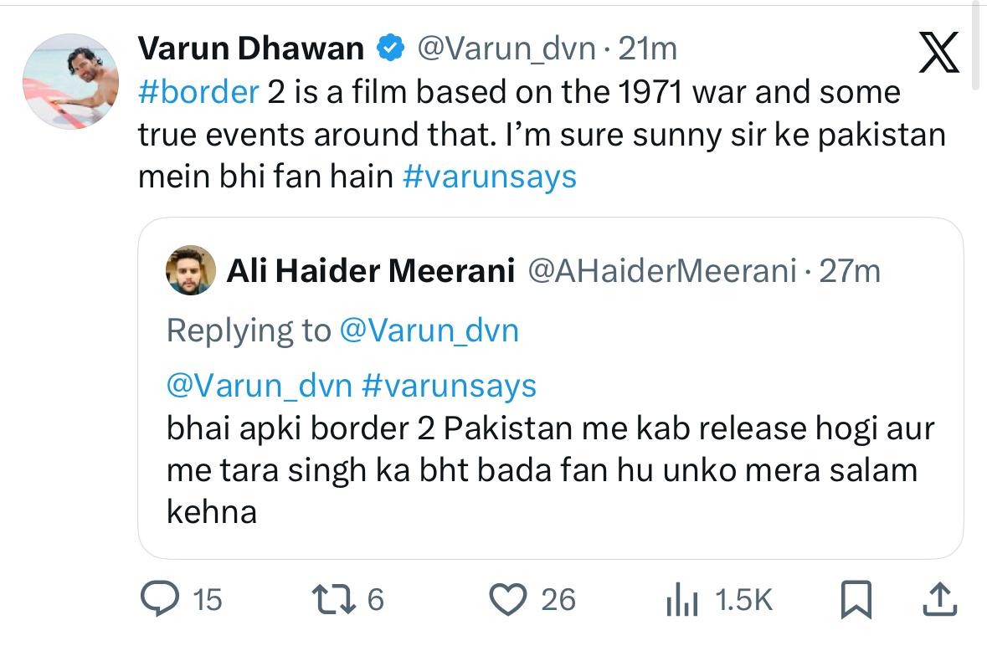The image size is (987, 651).
Task: Click the Varun Dhawan display name
Action: click(x=250, y=49)
